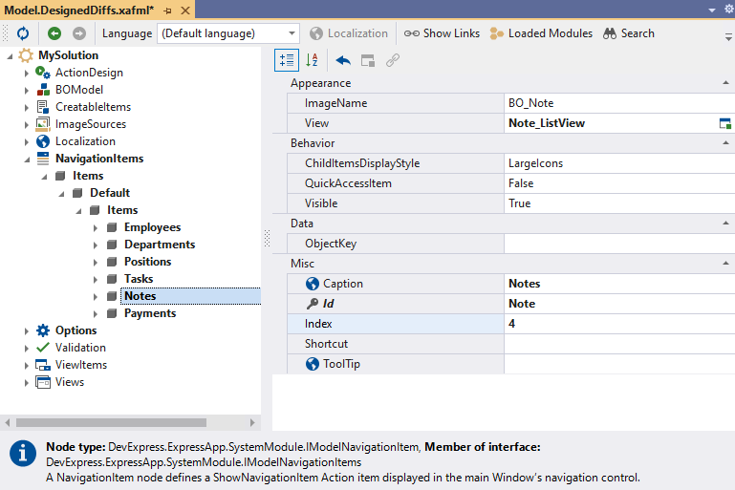Click the grey window navigate icon
Image resolution: width=735 pixels, height=490 pixels.
(368, 60)
